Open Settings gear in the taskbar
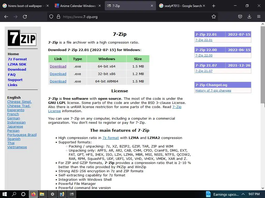Screen dimensions: 265x198 (x=53, y=194)
